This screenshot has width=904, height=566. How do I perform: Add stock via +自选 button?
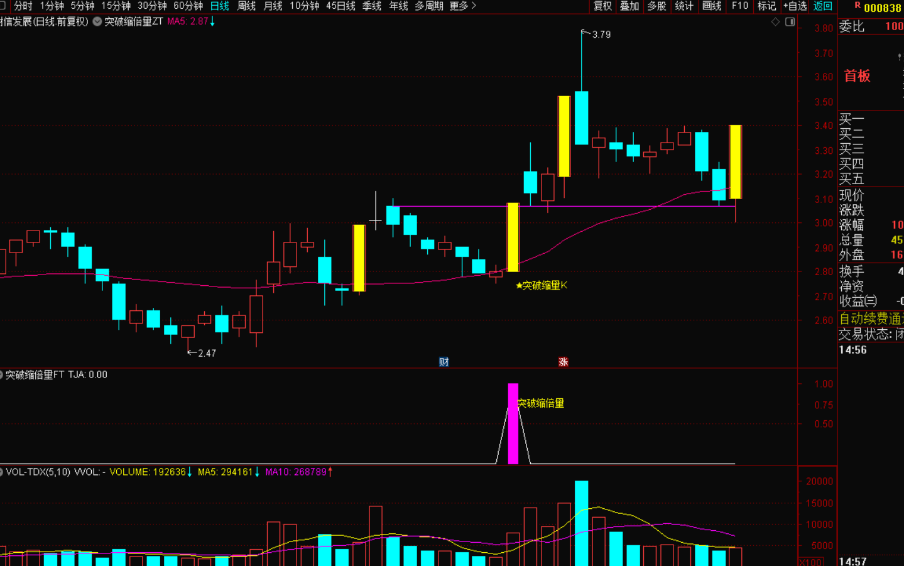pyautogui.click(x=795, y=6)
